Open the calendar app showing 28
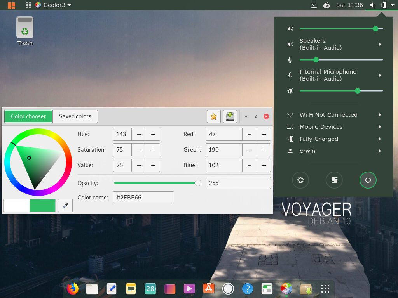398x298 pixels. coord(150,289)
